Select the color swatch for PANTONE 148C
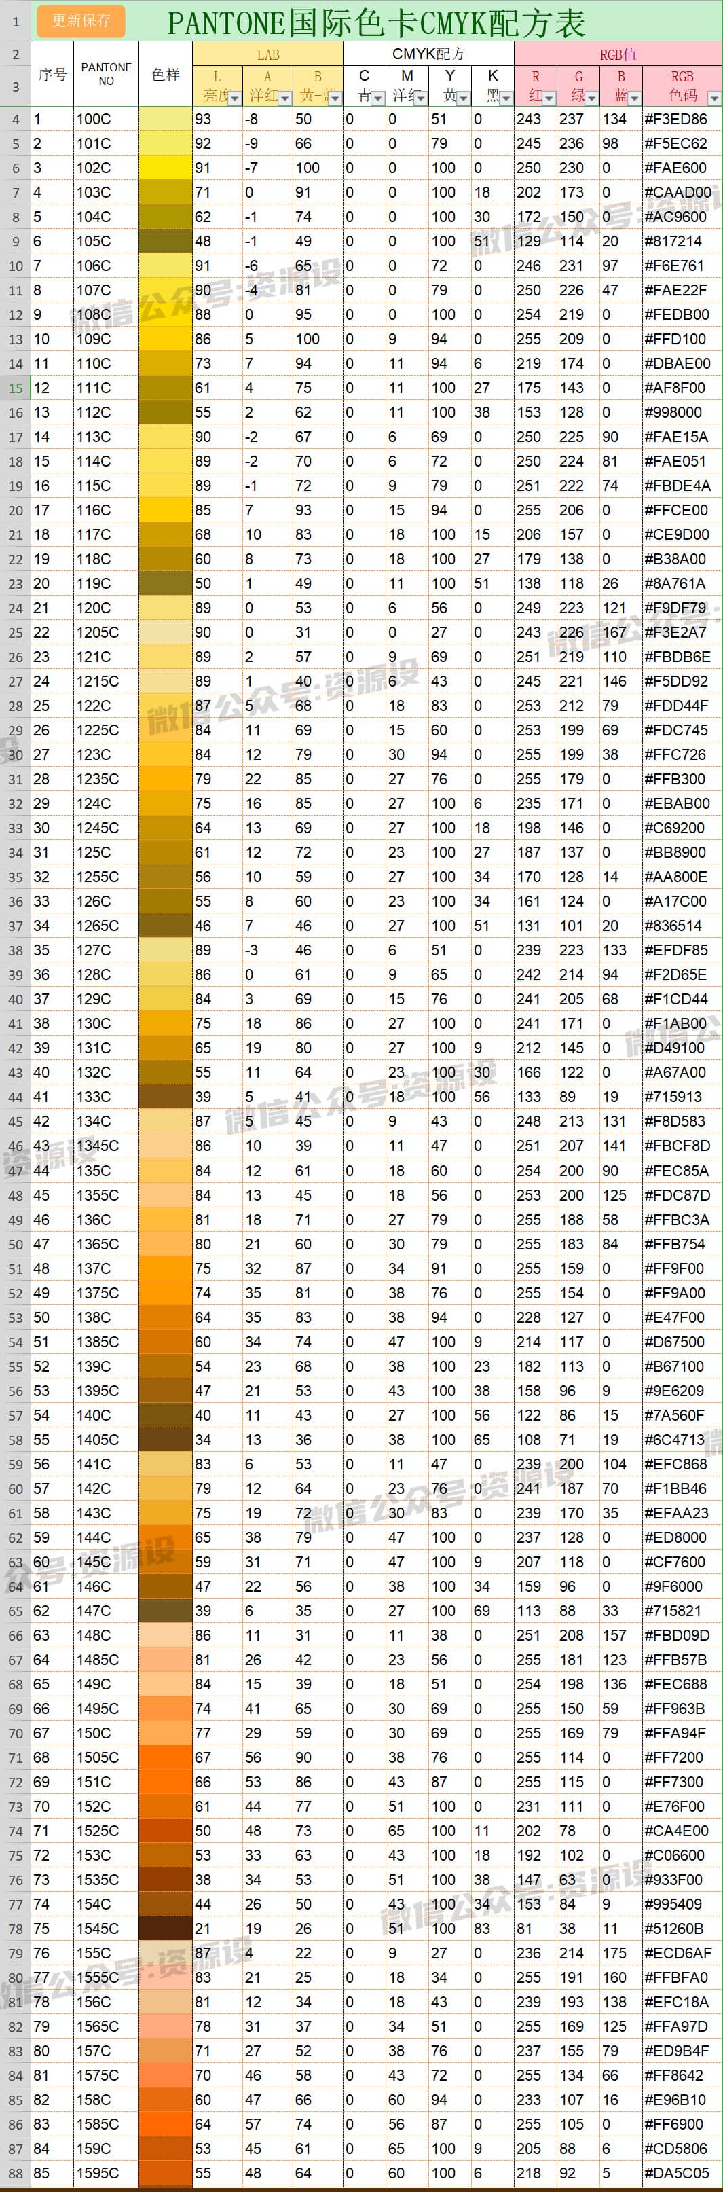Viewport: 723px width, 2192px height. [x=166, y=1634]
